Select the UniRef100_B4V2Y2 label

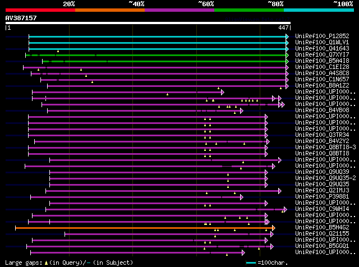click(x=322, y=141)
